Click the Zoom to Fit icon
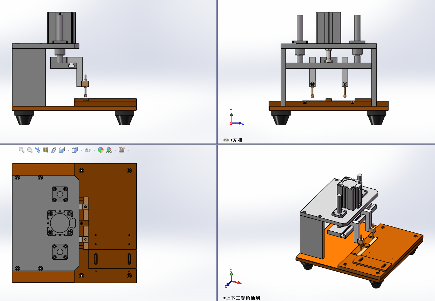Screen dimensions: 435x301 (22, 150)
